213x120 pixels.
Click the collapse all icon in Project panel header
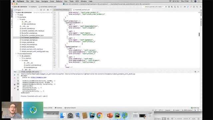coord(44,10)
